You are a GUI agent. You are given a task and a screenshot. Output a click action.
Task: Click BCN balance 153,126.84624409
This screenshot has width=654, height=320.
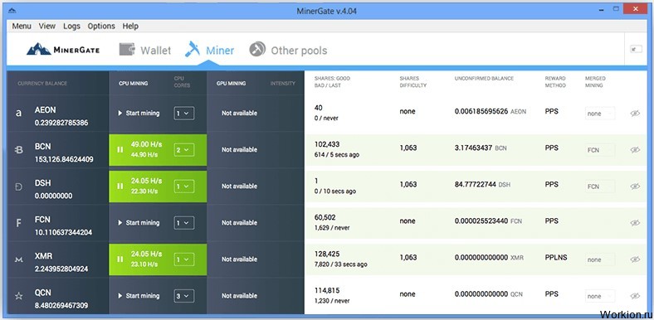[x=64, y=159]
